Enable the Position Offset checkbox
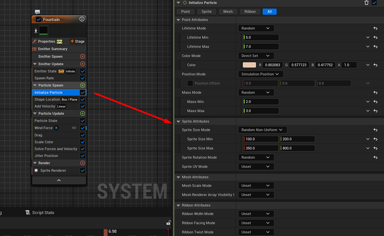 [190, 83]
